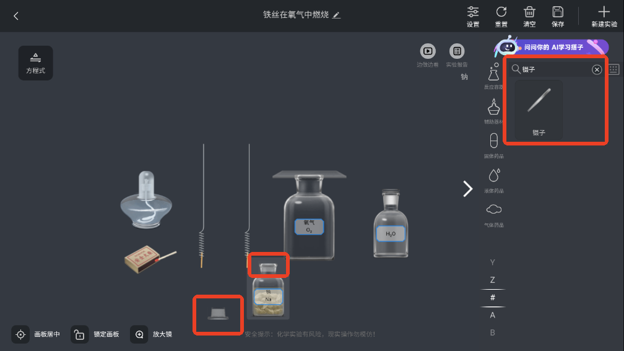This screenshot has height=351, width=624.
Task: Click the 重置 reset icon
Action: pyautogui.click(x=501, y=16)
